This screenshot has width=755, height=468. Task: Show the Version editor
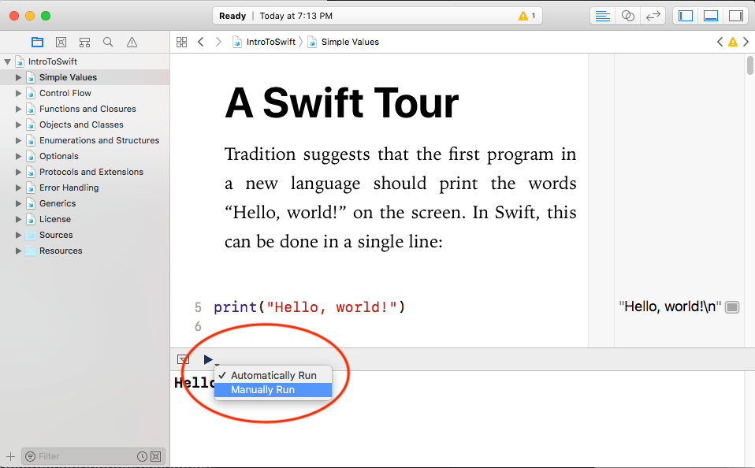653,16
